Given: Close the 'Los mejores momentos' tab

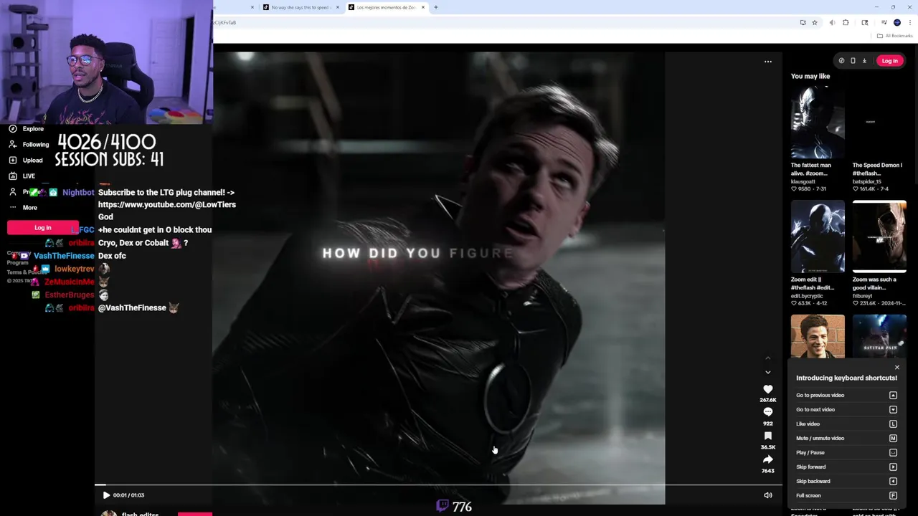Looking at the screenshot, I should click(x=423, y=7).
